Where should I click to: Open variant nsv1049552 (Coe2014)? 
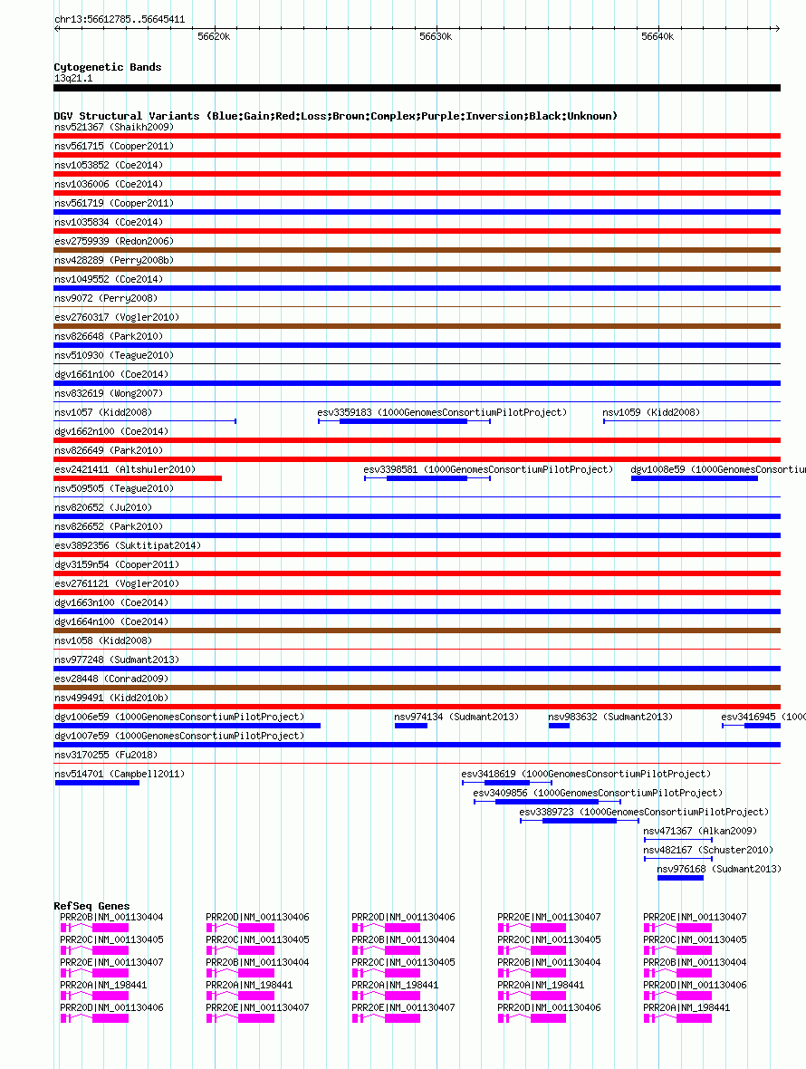(x=109, y=280)
